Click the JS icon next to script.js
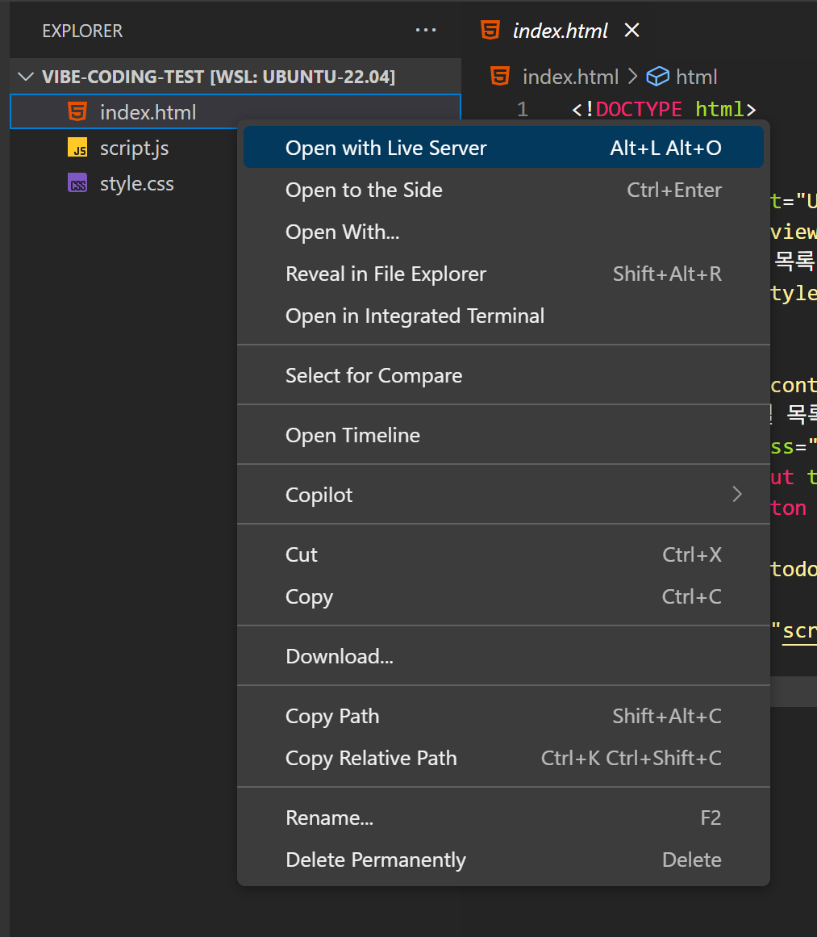817x937 pixels. pos(77,148)
